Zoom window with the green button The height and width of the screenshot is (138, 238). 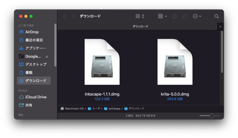click(x=31, y=16)
